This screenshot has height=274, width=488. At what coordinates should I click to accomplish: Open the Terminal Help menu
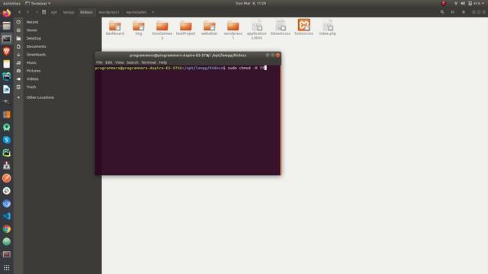(x=162, y=62)
